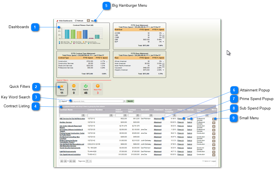This screenshot has width=274, height=170.
Task: Open Prime(s) link for Transit Security Improvements
Action: click(181, 148)
